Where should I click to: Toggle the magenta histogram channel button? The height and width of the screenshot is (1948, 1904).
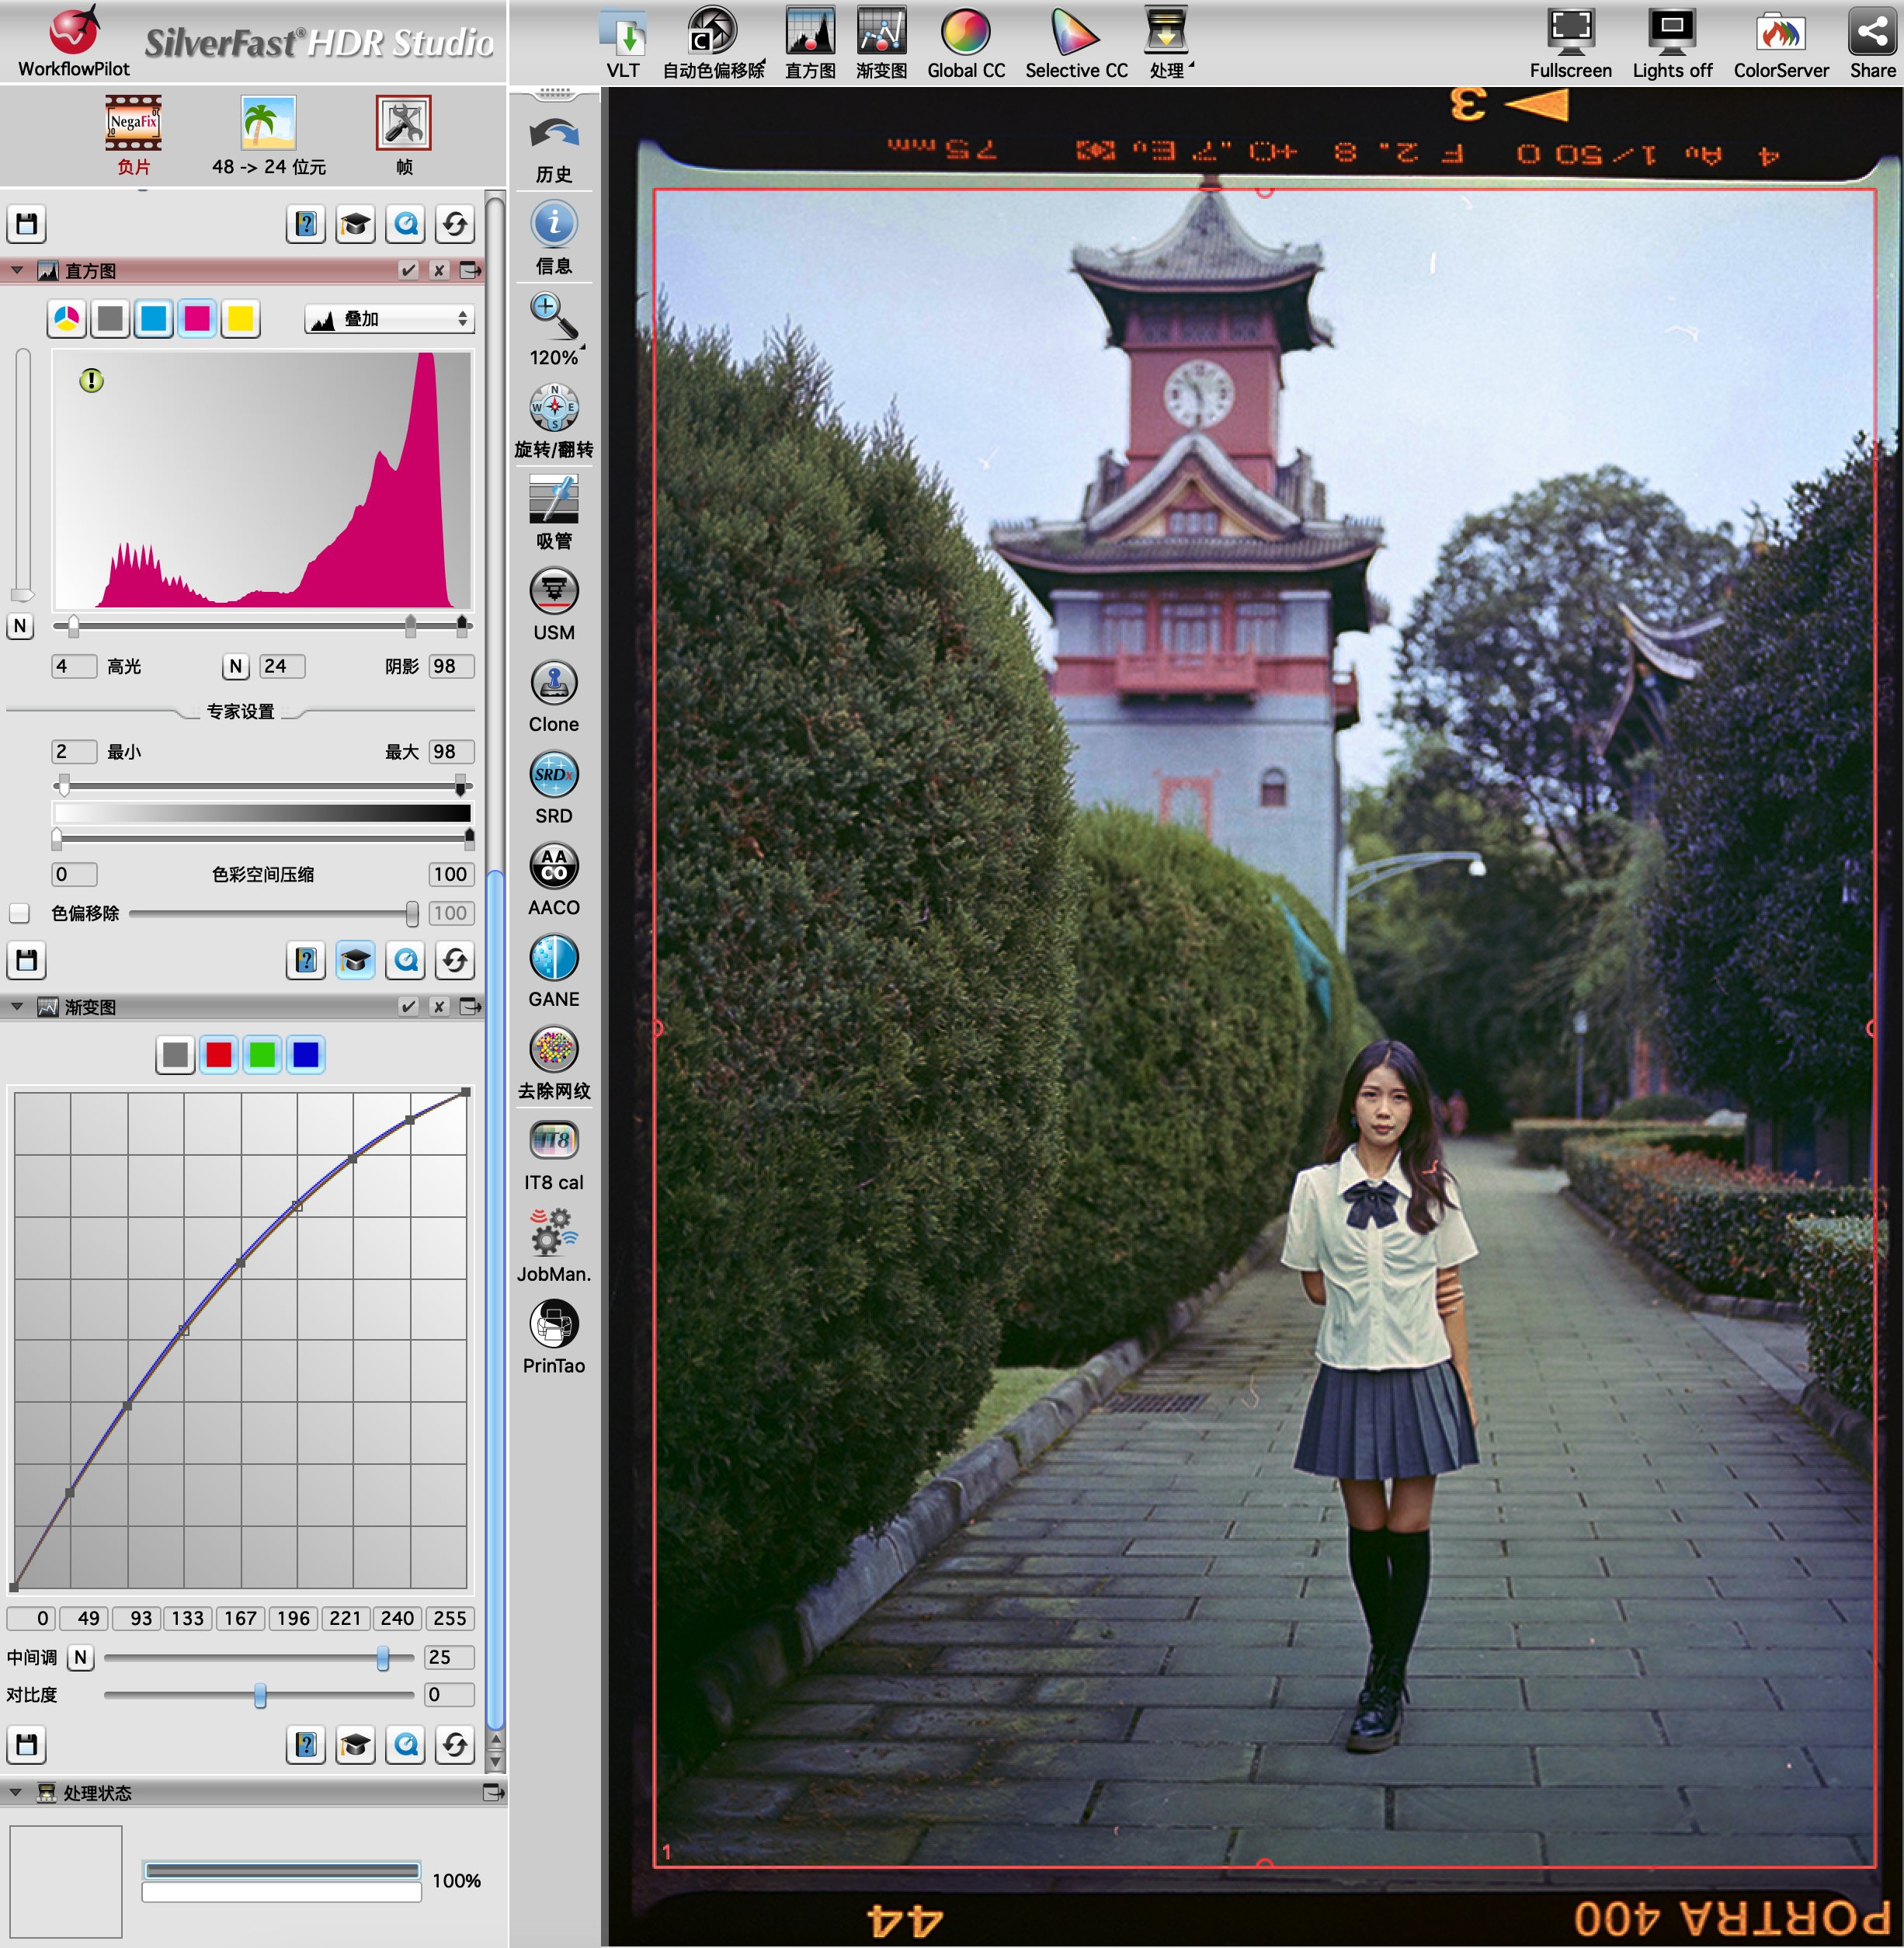tap(197, 319)
